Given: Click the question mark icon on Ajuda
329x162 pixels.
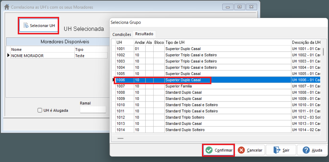Looking at the screenshot, I should [x=307, y=150].
